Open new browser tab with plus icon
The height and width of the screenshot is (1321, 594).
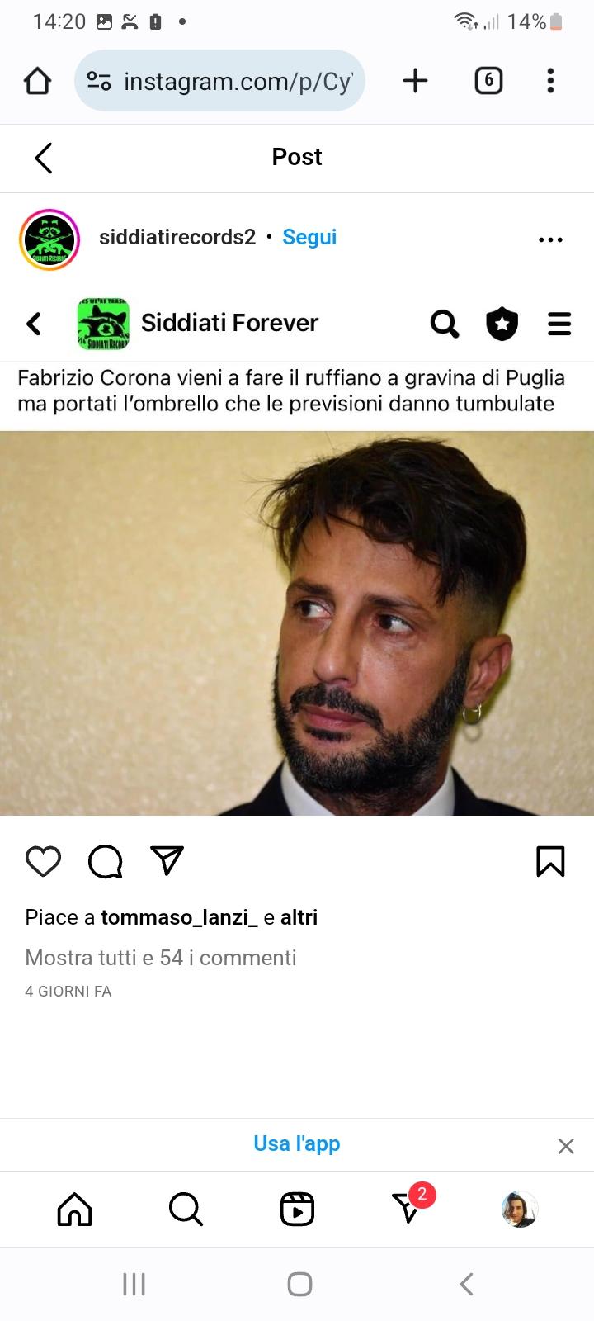415,80
